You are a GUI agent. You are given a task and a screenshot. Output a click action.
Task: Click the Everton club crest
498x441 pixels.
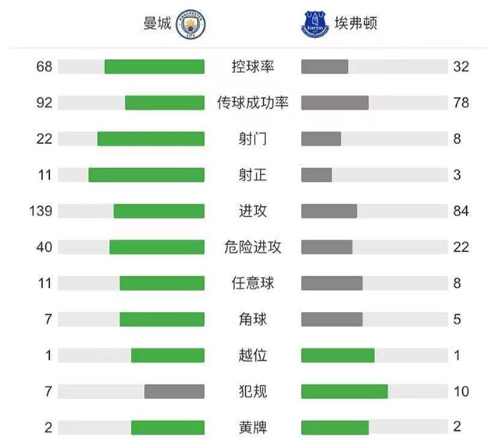pyautogui.click(x=315, y=24)
